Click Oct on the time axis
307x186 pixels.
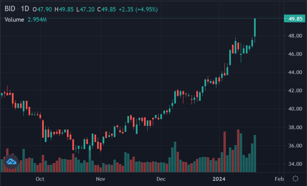coord(40,178)
